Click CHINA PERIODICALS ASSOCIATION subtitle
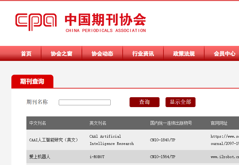Image resolution: width=239 pixels, height=165 pixels. [106, 31]
